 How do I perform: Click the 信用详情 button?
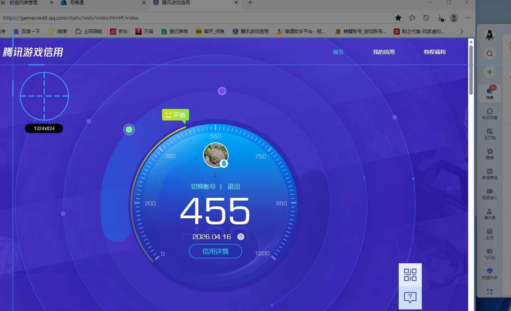[215, 251]
